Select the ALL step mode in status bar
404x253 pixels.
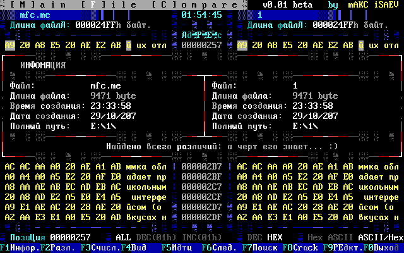click(x=123, y=237)
